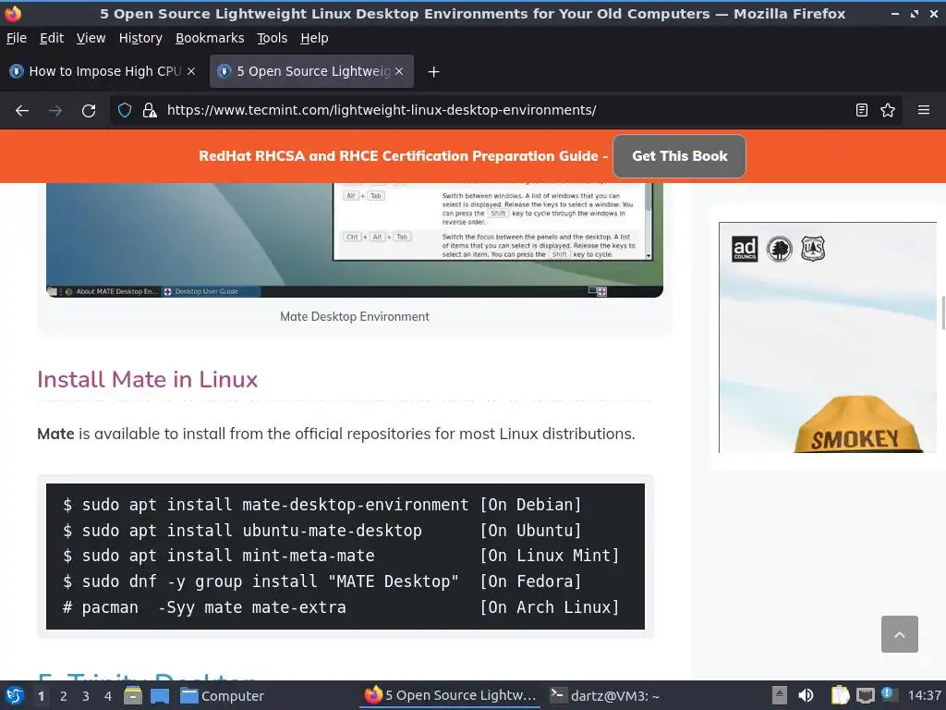Screen dimensions: 946x710
Task: Open the file manager launcher icon
Action: [x=133, y=695]
